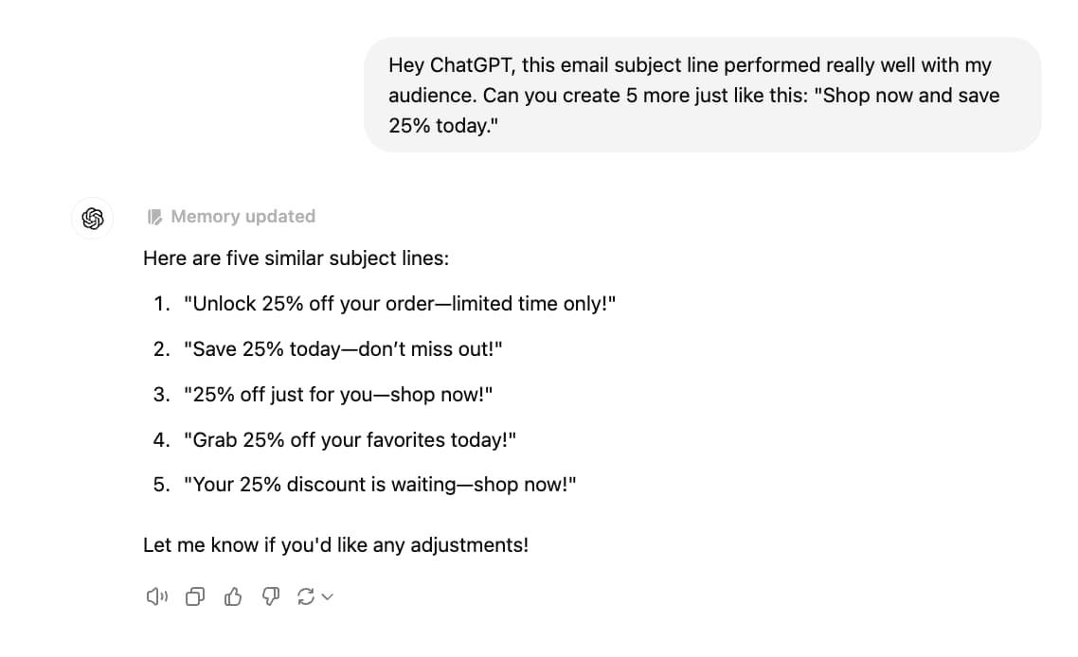Toggle thumbs-up rating on ChatGPT's answer
This screenshot has height=657, width=1078.
[x=232, y=596]
